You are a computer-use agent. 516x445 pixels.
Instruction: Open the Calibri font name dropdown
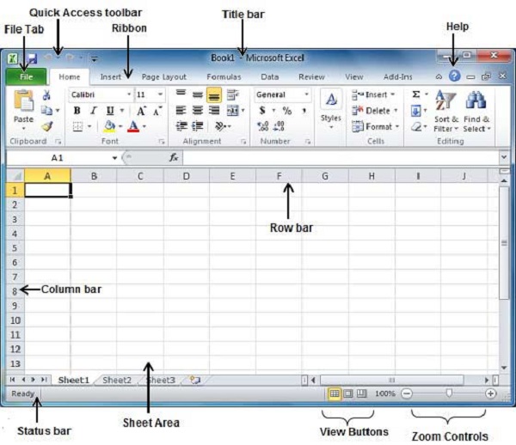point(129,94)
